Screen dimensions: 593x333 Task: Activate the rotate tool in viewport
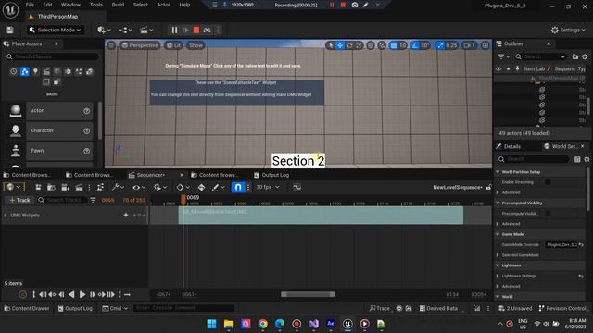[x=349, y=45]
